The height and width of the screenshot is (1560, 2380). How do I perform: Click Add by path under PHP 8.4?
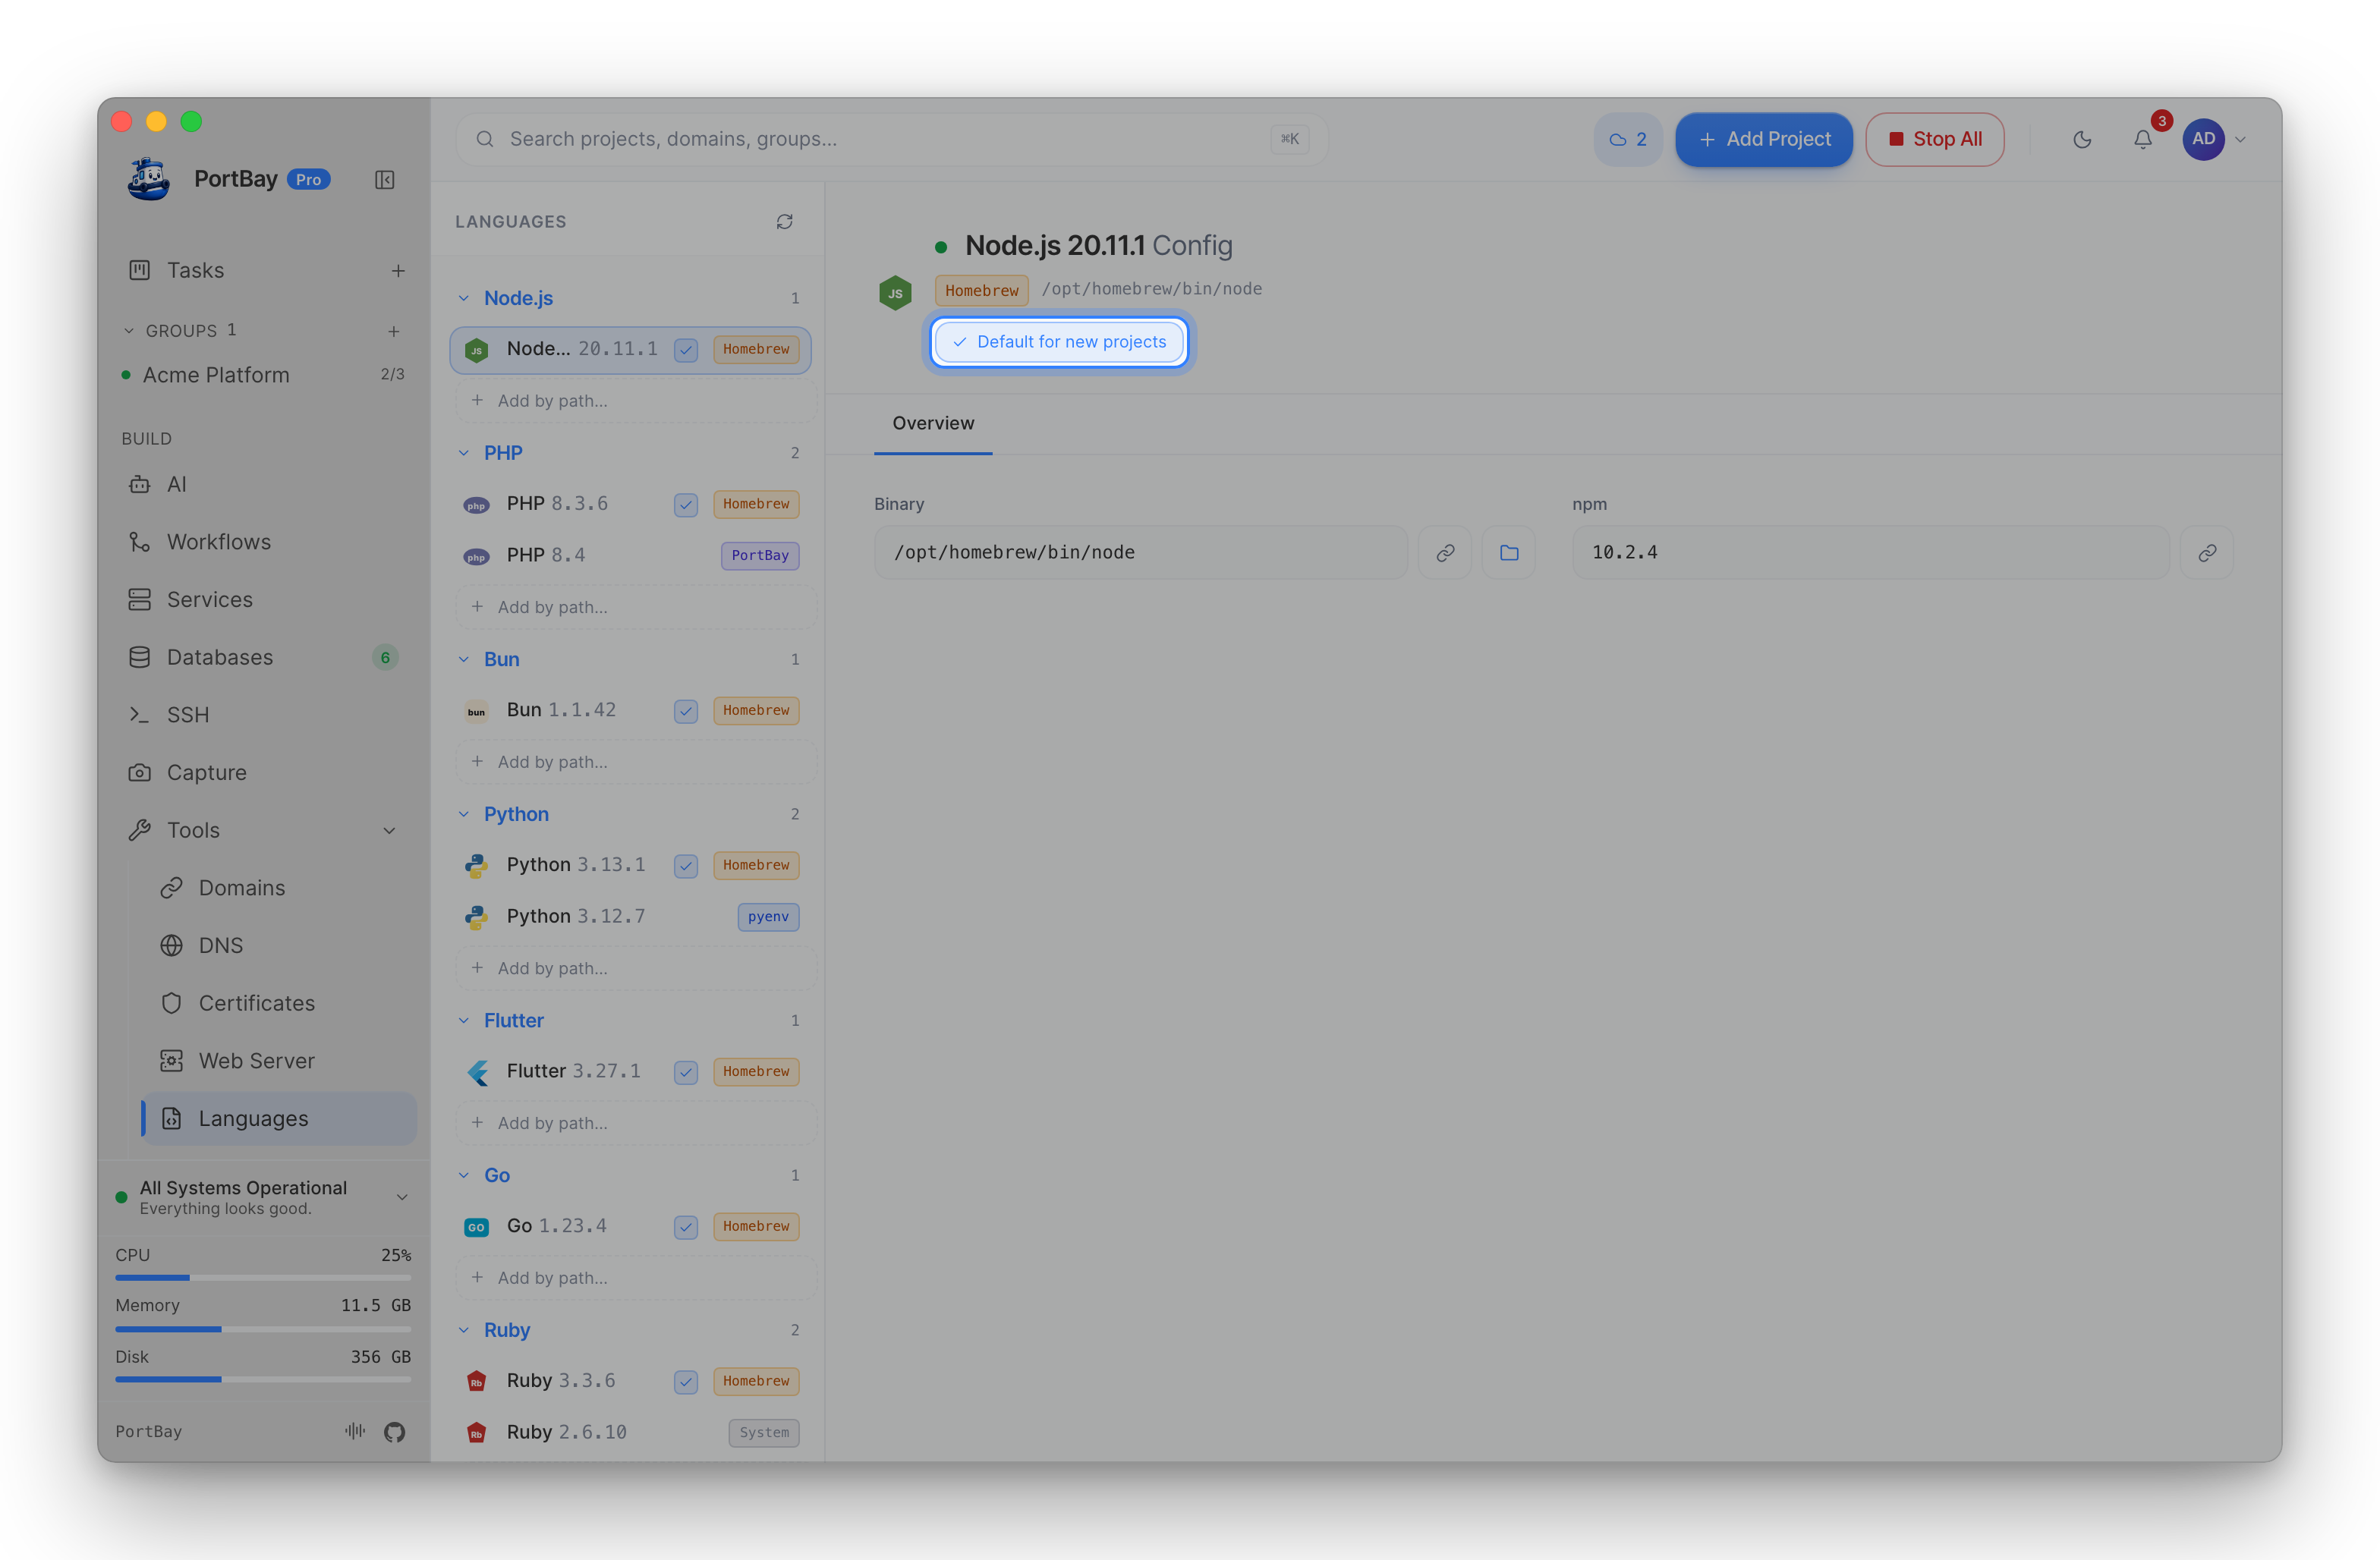tap(637, 608)
